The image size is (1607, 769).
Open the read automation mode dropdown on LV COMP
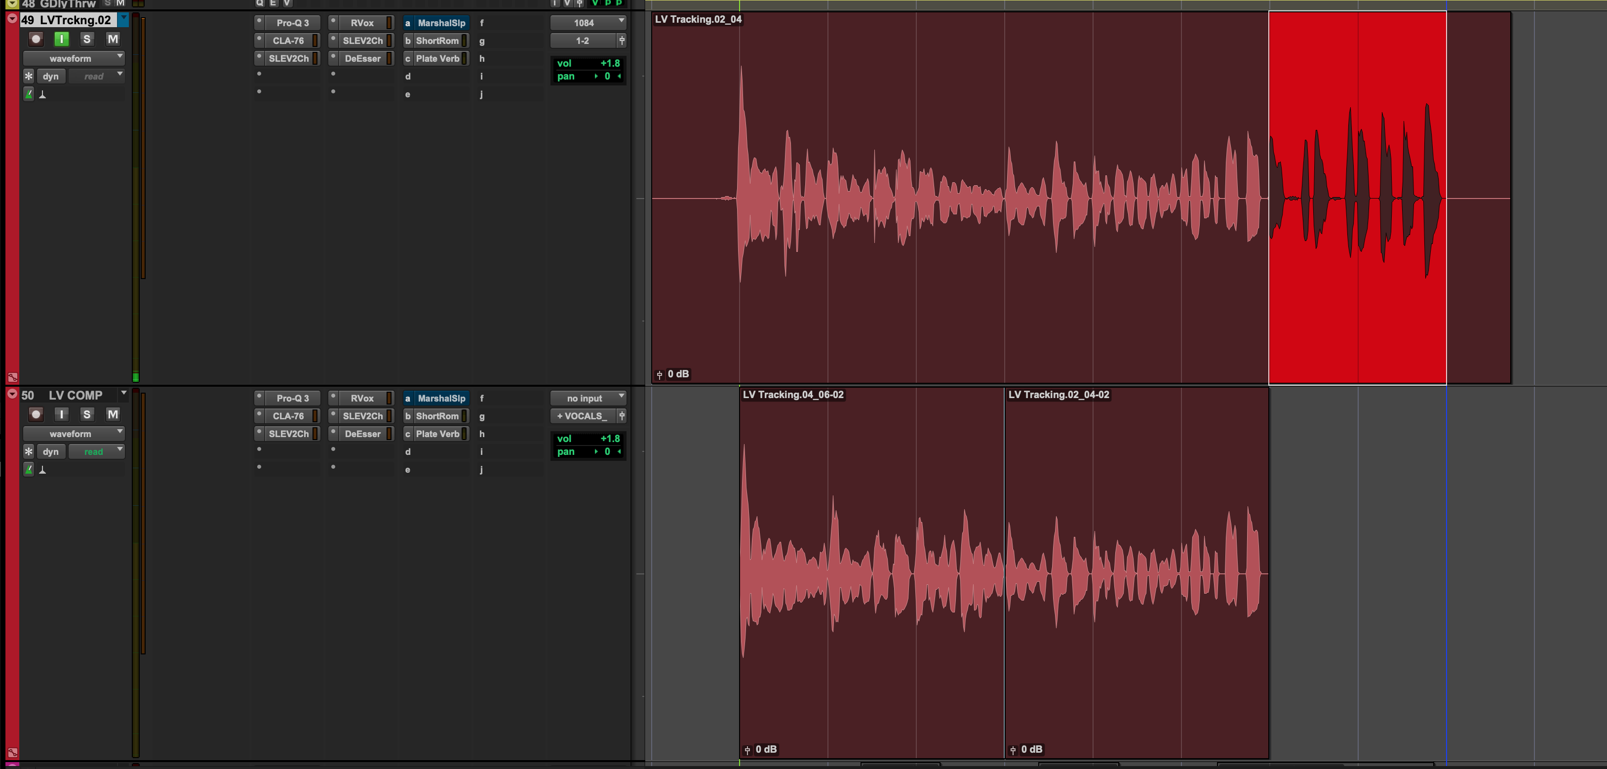(96, 452)
